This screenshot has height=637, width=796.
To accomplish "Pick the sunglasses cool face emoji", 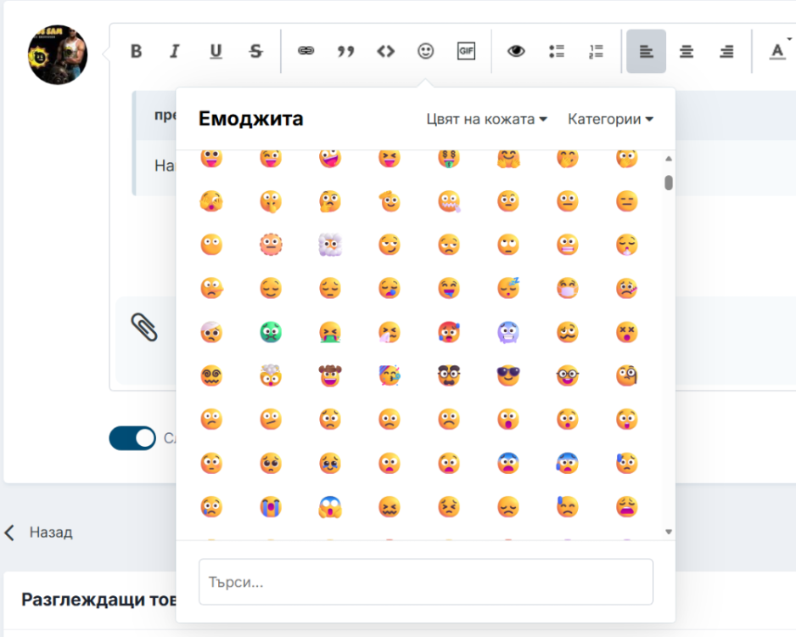I will click(508, 376).
